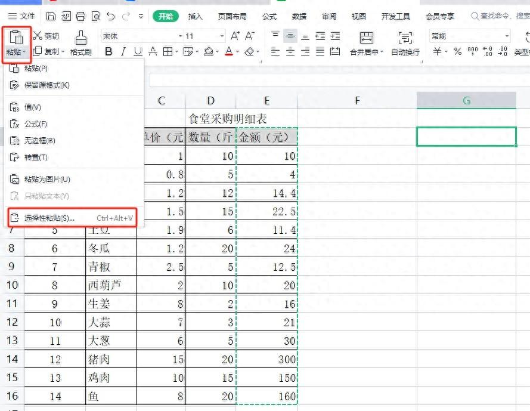Image resolution: width=530 pixels, height=411 pixels.
Task: Choose 选择性粘贴(S)... from paste menu
Action: tap(73, 218)
